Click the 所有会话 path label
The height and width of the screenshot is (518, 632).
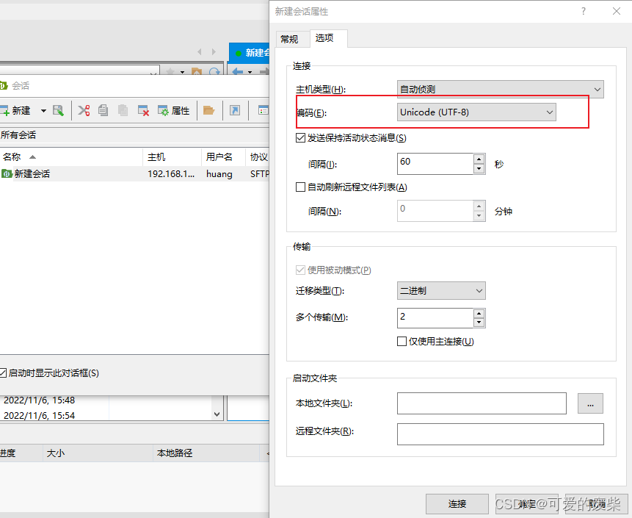(18, 134)
